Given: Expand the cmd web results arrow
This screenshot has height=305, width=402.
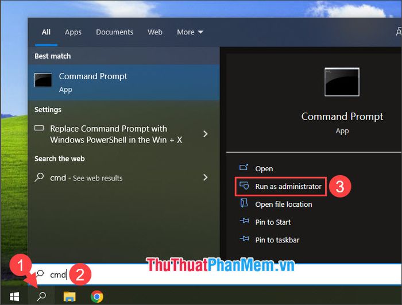Looking at the screenshot, I should click(x=206, y=177).
